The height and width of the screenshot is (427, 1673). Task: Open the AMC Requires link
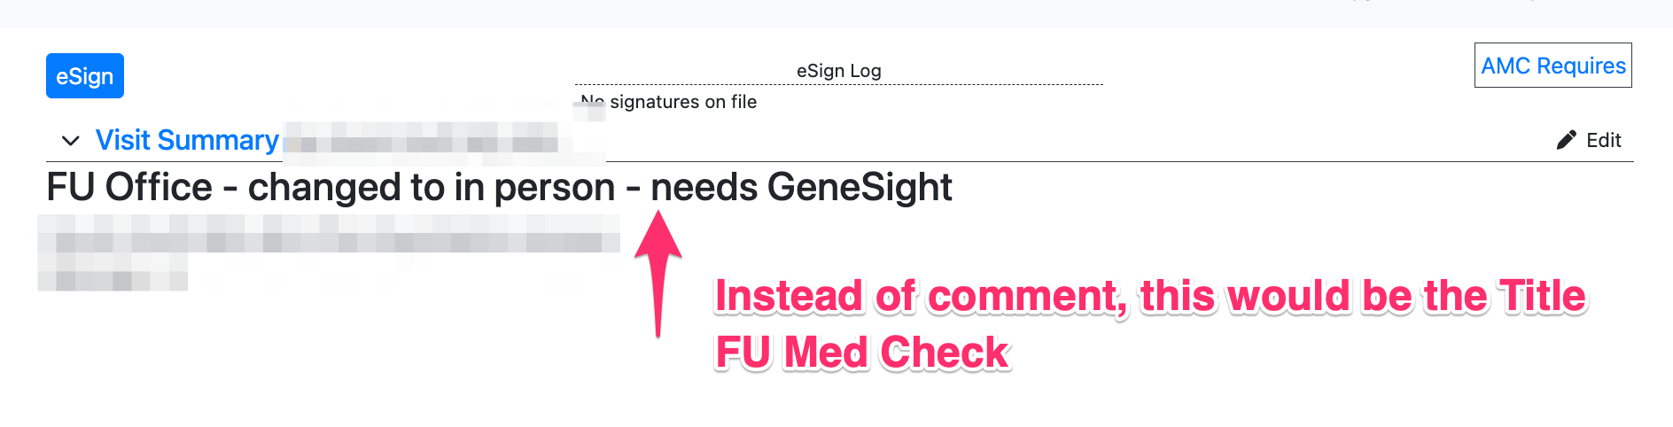(x=1553, y=66)
